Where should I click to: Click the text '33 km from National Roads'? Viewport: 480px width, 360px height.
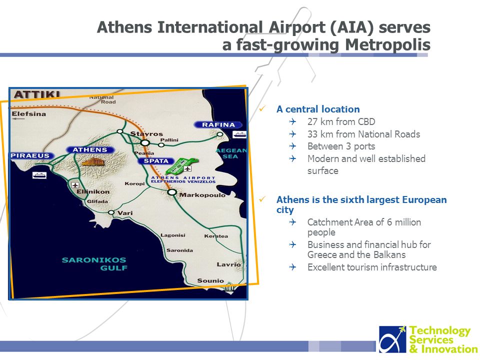[363, 134]
